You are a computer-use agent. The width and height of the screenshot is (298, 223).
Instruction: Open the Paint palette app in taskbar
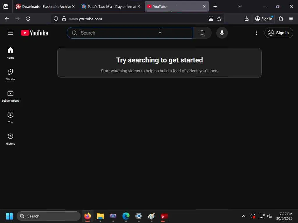point(151,216)
